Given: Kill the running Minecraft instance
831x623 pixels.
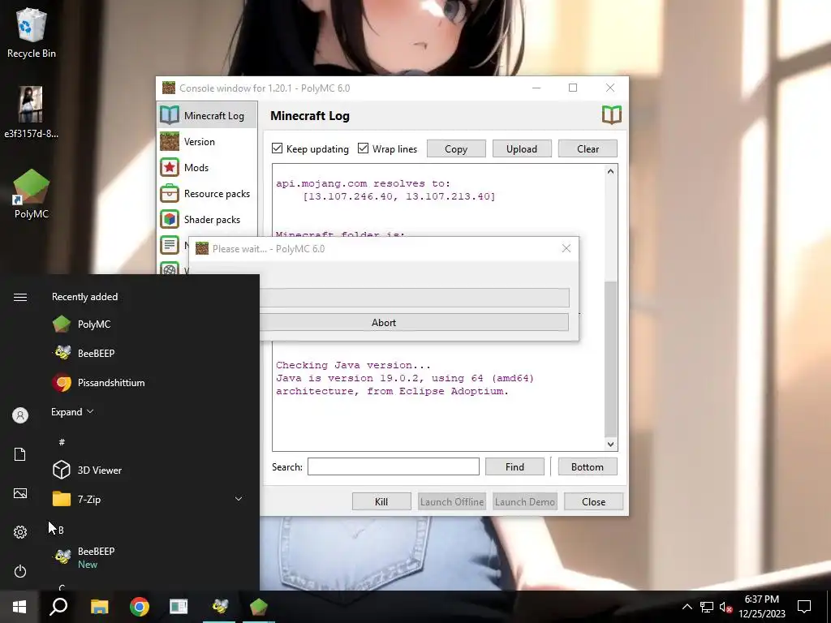Looking at the screenshot, I should [x=381, y=501].
